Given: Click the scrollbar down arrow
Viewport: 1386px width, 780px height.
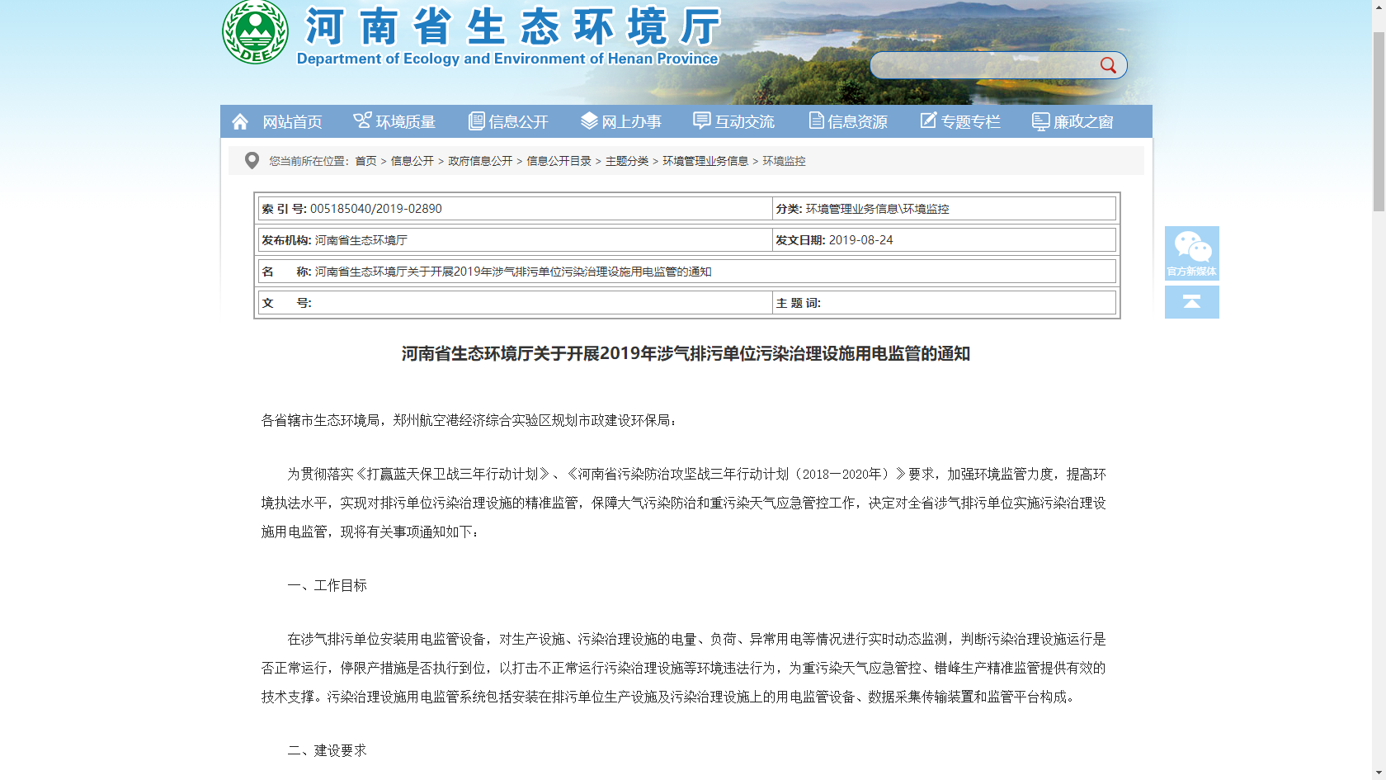Looking at the screenshot, I should [1380, 773].
